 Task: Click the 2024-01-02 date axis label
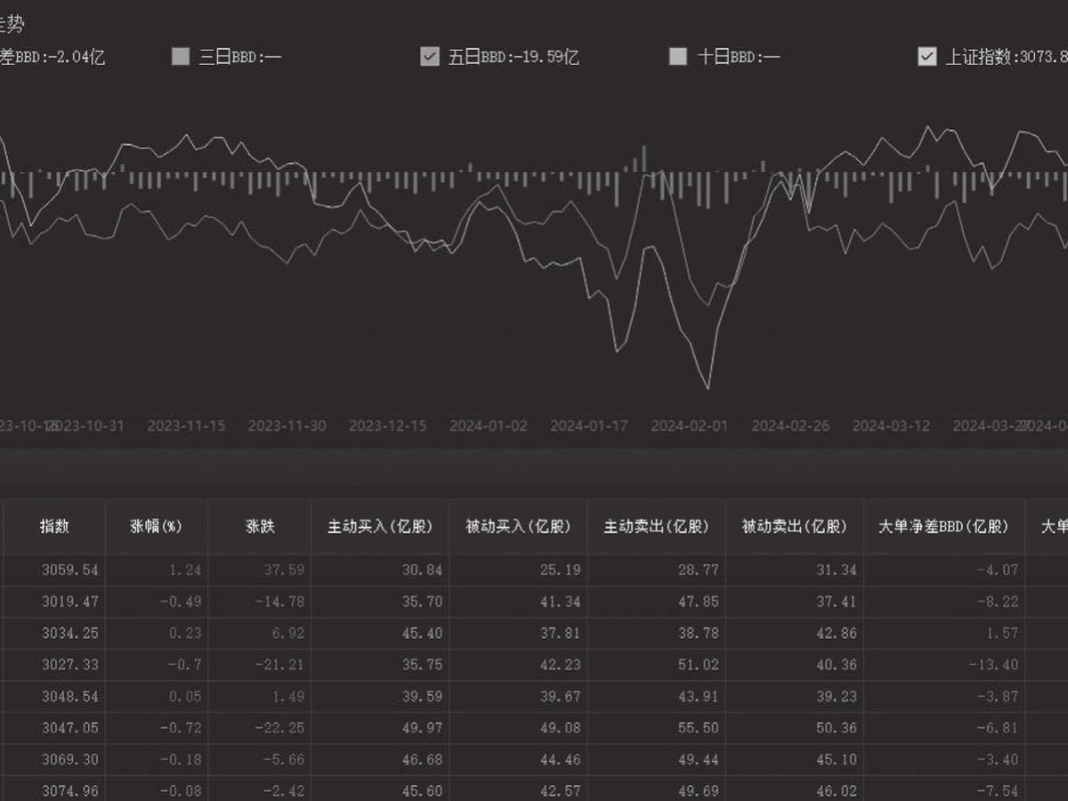click(488, 425)
